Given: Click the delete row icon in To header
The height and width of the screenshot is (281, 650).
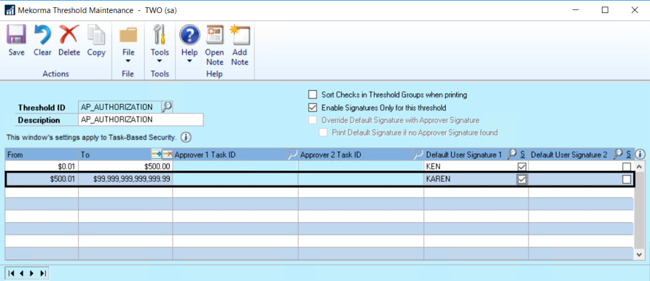Looking at the screenshot, I should click(x=167, y=155).
